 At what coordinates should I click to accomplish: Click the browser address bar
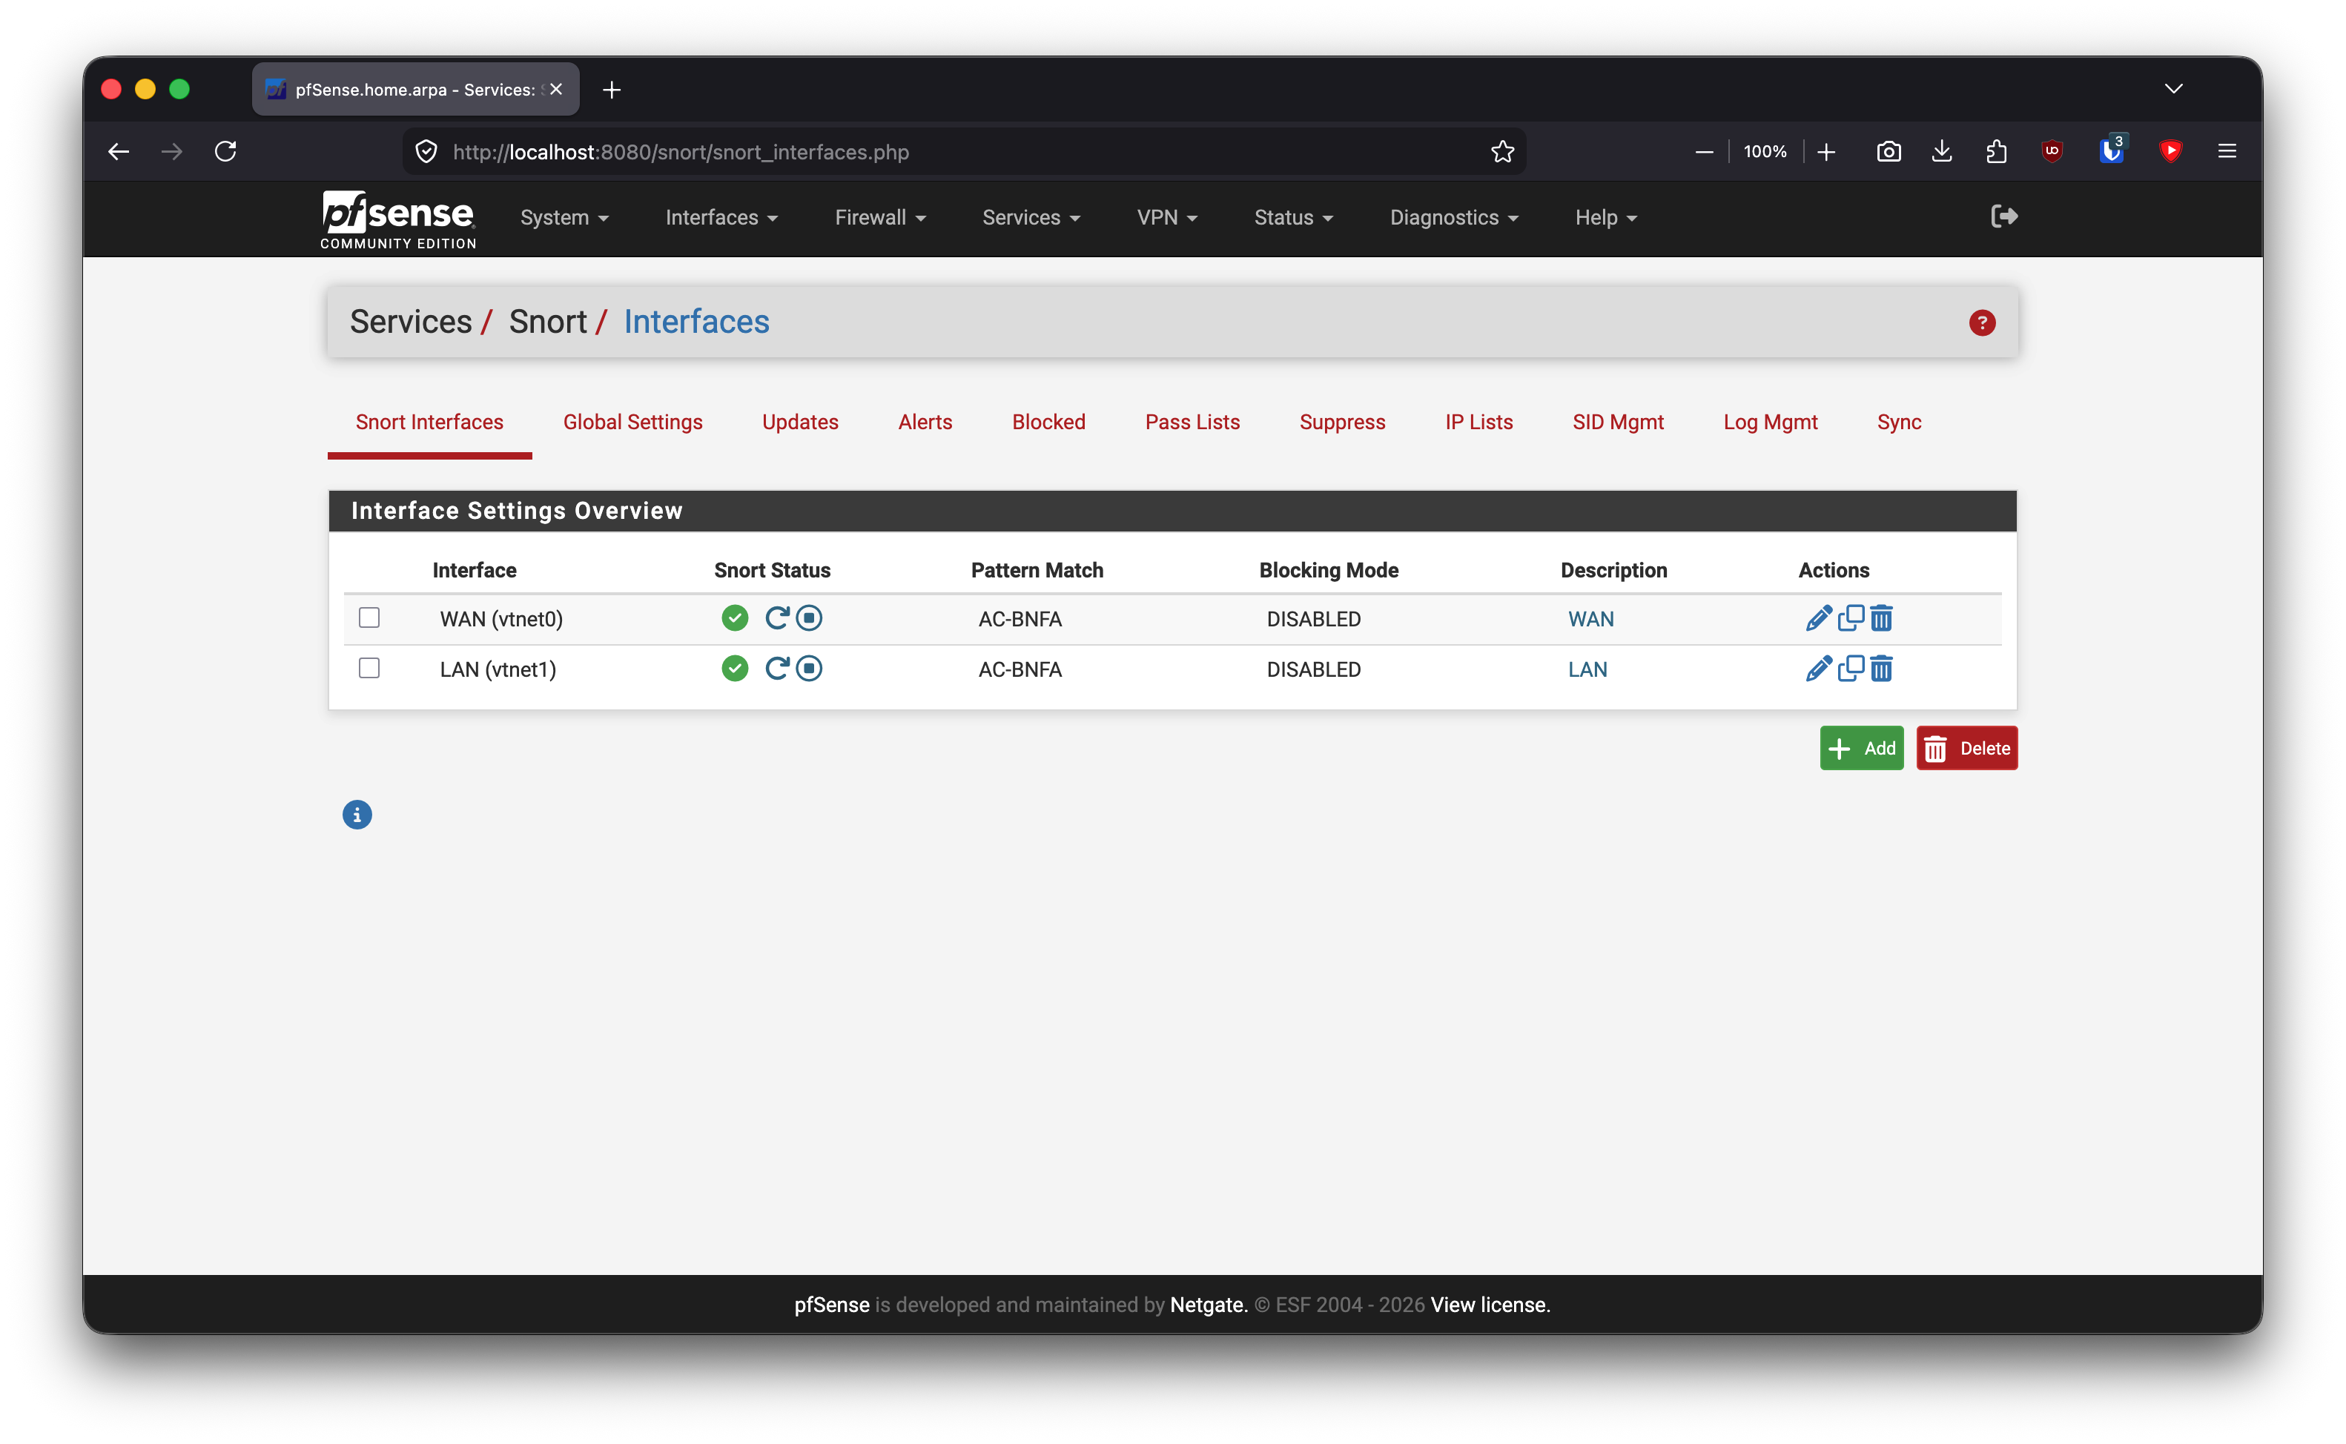click(963, 152)
